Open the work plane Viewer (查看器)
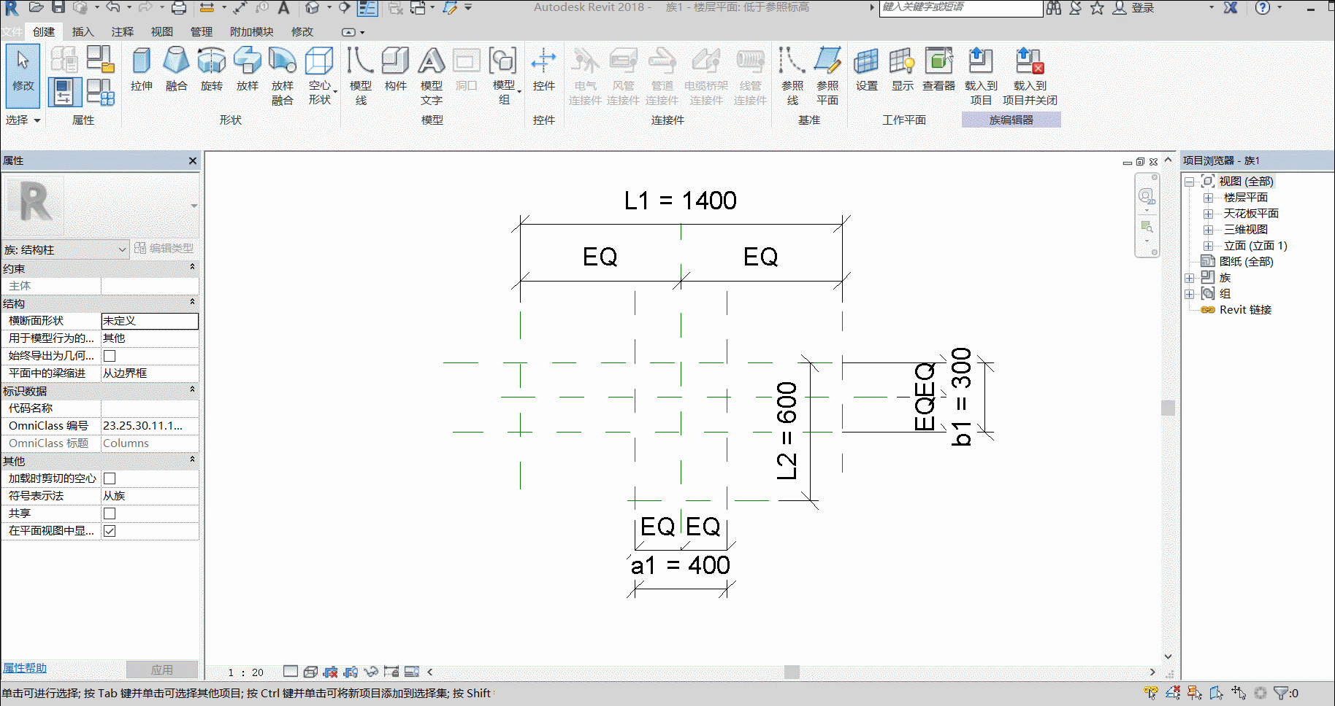 (939, 69)
